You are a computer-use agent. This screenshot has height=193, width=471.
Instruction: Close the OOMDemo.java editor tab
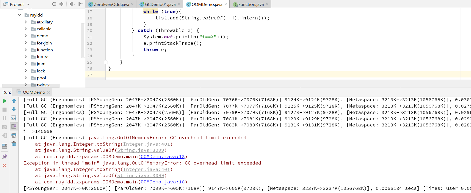pyautogui.click(x=226, y=4)
